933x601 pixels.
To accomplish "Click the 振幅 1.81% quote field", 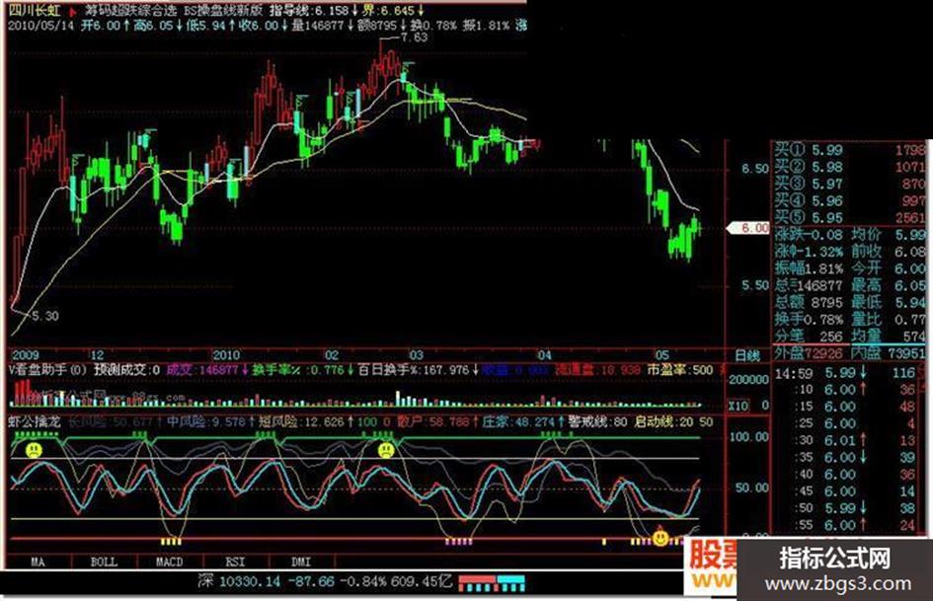I will coord(810,269).
